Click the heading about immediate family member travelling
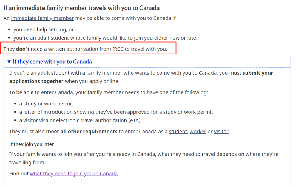Screen dimensions: 296x187 tap(81, 8)
